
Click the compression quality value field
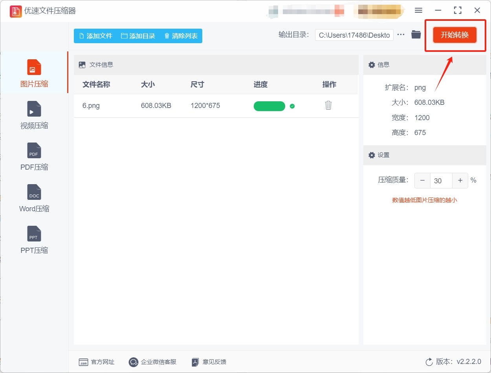tap(441, 181)
